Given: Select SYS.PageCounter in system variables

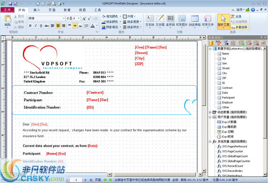Looking at the screenshot, I should (x=232, y=152).
